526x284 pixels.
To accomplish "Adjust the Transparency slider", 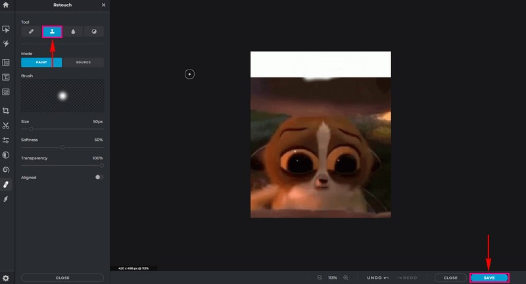I will [62, 165].
